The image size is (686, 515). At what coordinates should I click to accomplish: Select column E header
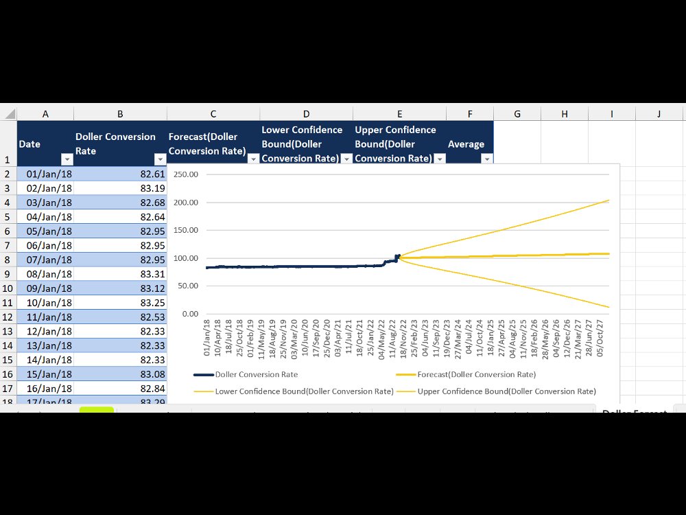(400, 114)
